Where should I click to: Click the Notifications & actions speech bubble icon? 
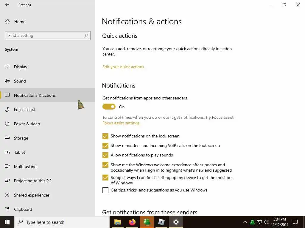7,95
